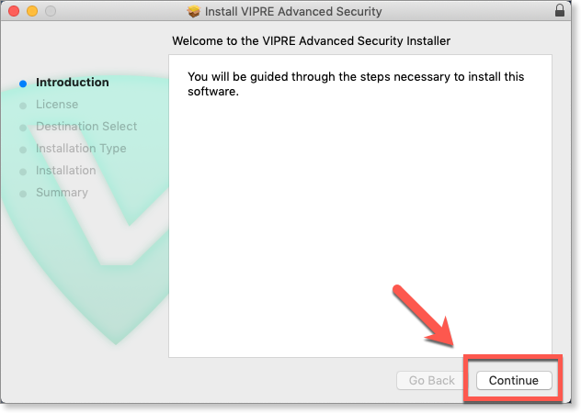This screenshot has width=581, height=413.
Task: Click the Installation step in the sidebar
Action: (65, 171)
